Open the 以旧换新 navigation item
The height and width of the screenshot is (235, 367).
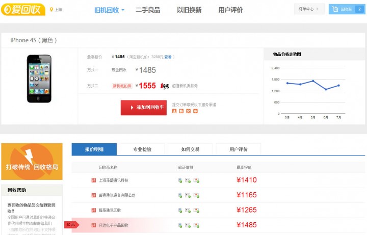[x=189, y=10]
